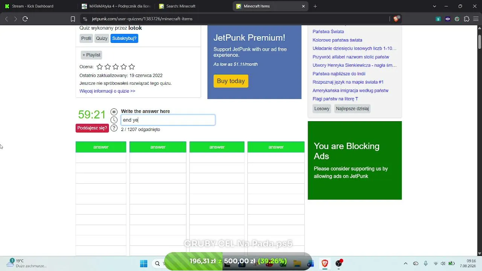Open the extensions puzzle-piece menu
The width and height of the screenshot is (482, 271).
467,19
